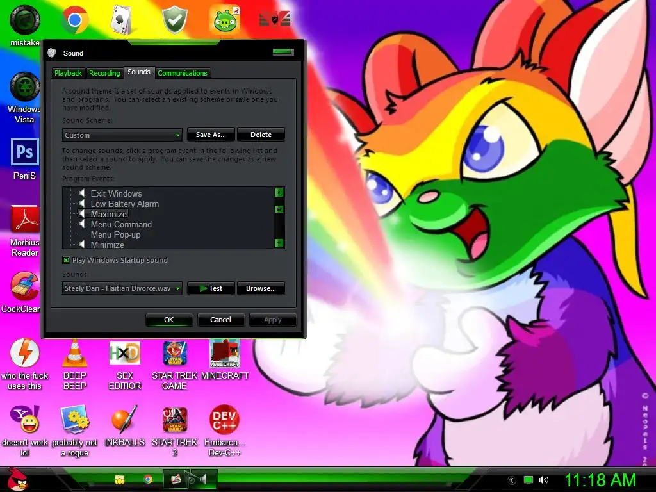Select the Menu Command event
This screenshot has width=656, height=492.
coord(121,224)
